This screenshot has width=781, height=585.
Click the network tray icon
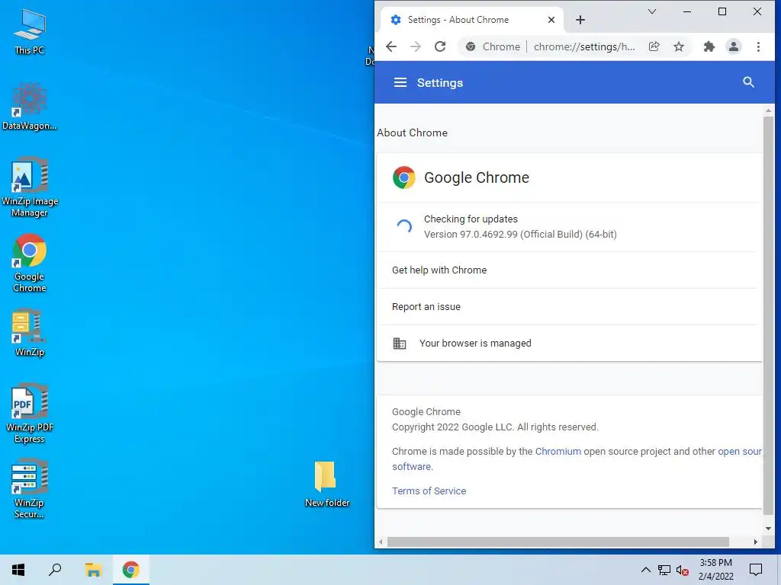[x=664, y=570]
